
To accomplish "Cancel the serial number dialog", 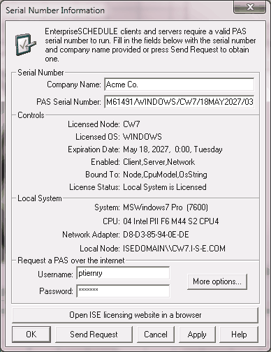I will [156, 335].
